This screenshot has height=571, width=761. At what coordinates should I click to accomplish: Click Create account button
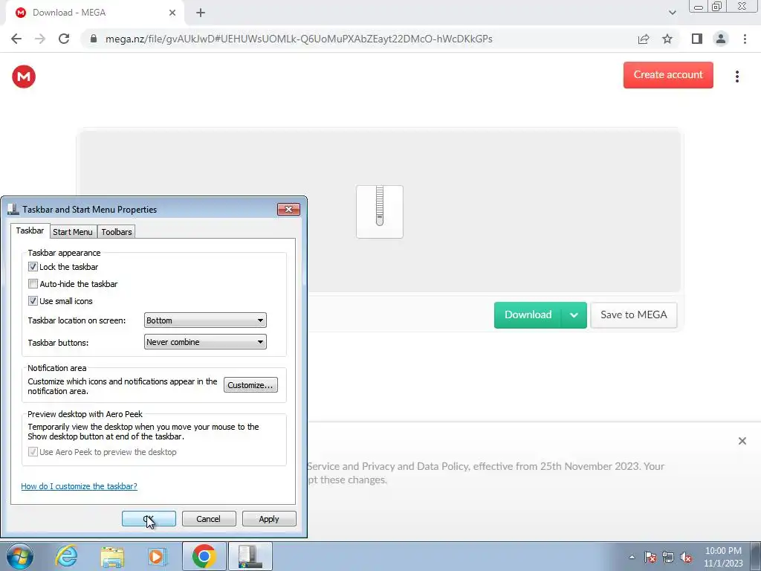pyautogui.click(x=668, y=75)
